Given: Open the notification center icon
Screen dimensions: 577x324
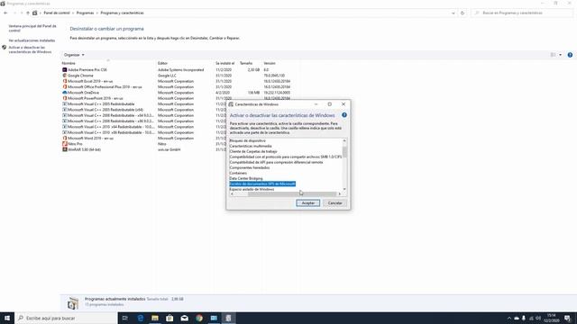Looking at the screenshot, I should [x=567, y=318].
